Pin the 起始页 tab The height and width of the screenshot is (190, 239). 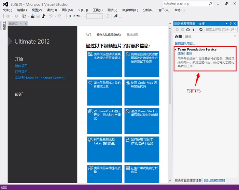21,23
